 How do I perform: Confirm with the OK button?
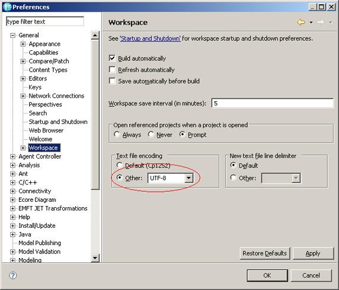[267, 275]
